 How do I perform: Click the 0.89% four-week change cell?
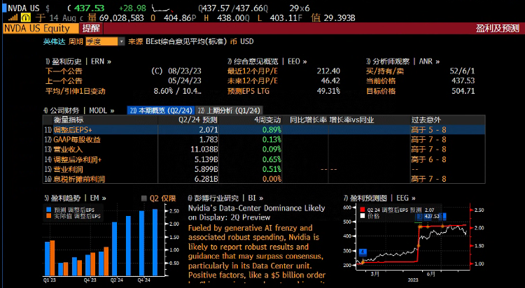[x=272, y=130]
